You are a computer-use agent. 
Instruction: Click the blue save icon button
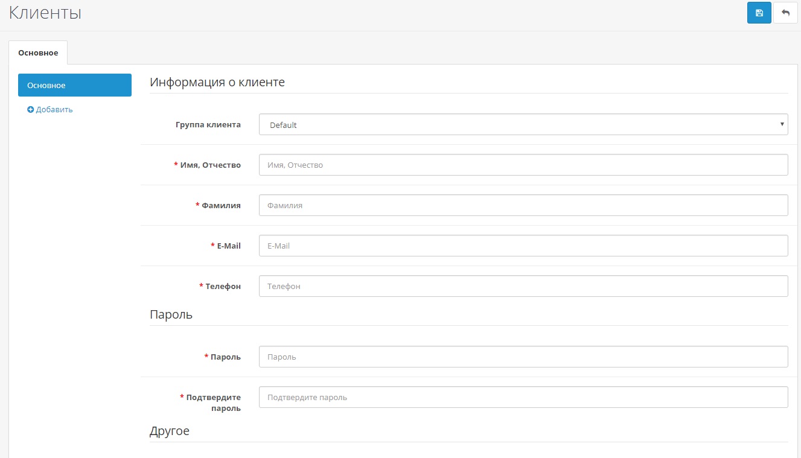759,13
